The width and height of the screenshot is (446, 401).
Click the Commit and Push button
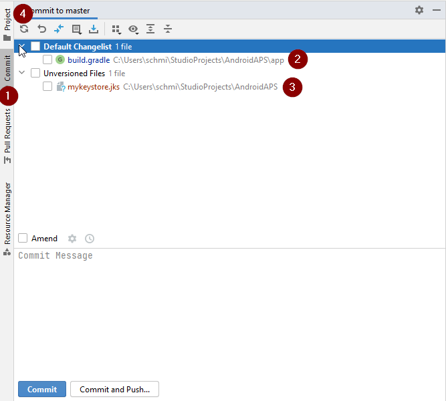click(x=114, y=389)
